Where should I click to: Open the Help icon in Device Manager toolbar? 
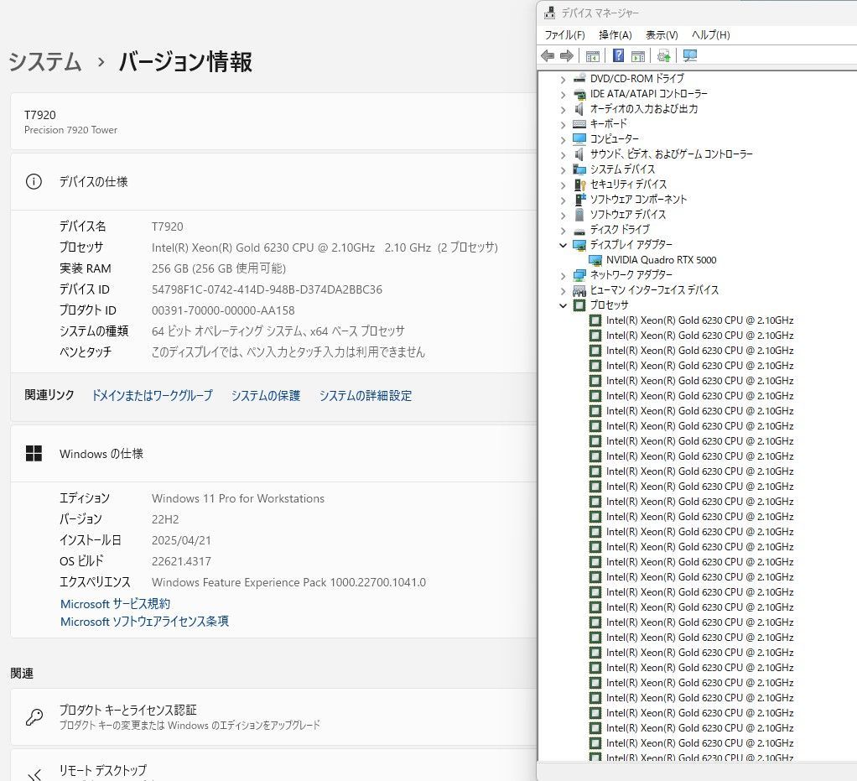click(618, 55)
